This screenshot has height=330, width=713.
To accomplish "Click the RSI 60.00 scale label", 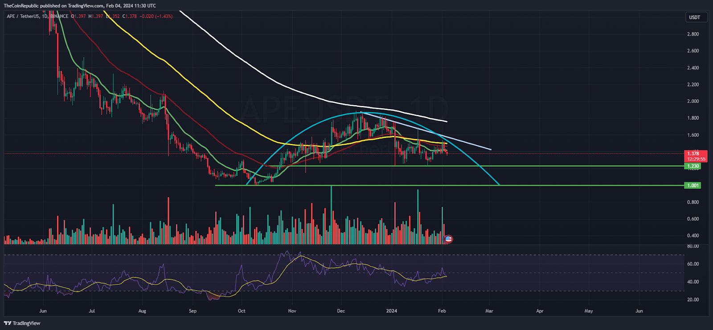I will pyautogui.click(x=693, y=264).
